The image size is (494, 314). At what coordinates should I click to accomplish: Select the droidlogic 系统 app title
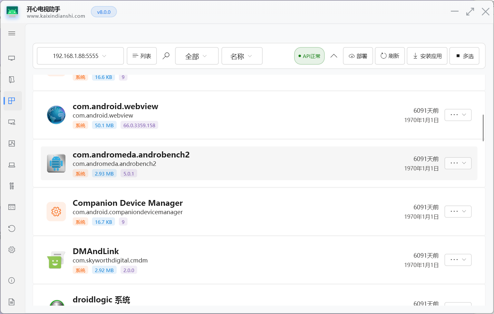[x=102, y=300]
